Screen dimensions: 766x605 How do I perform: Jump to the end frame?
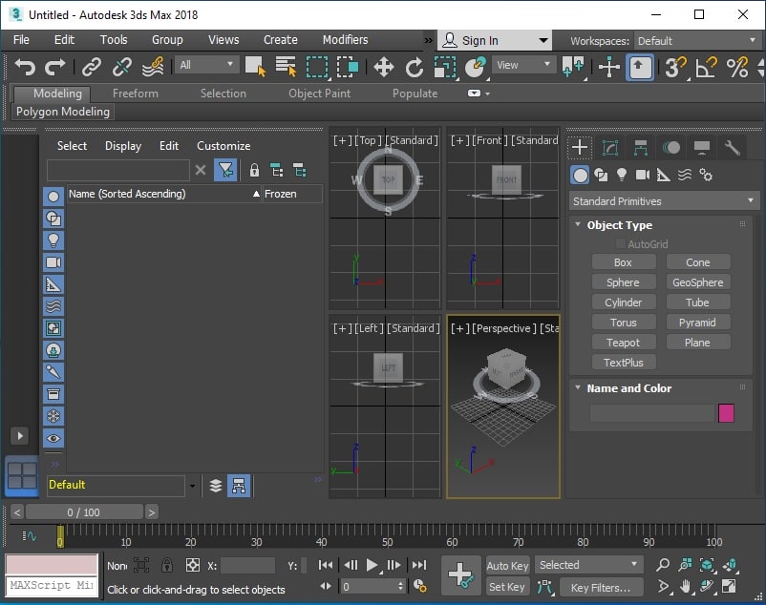click(419, 565)
